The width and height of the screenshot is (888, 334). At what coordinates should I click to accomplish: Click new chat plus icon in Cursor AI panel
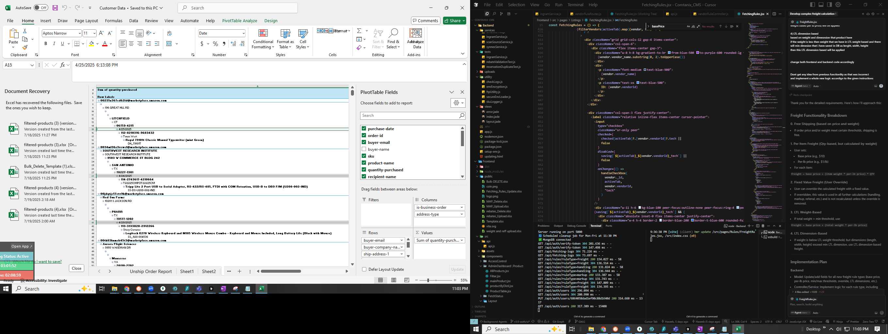(x=863, y=14)
